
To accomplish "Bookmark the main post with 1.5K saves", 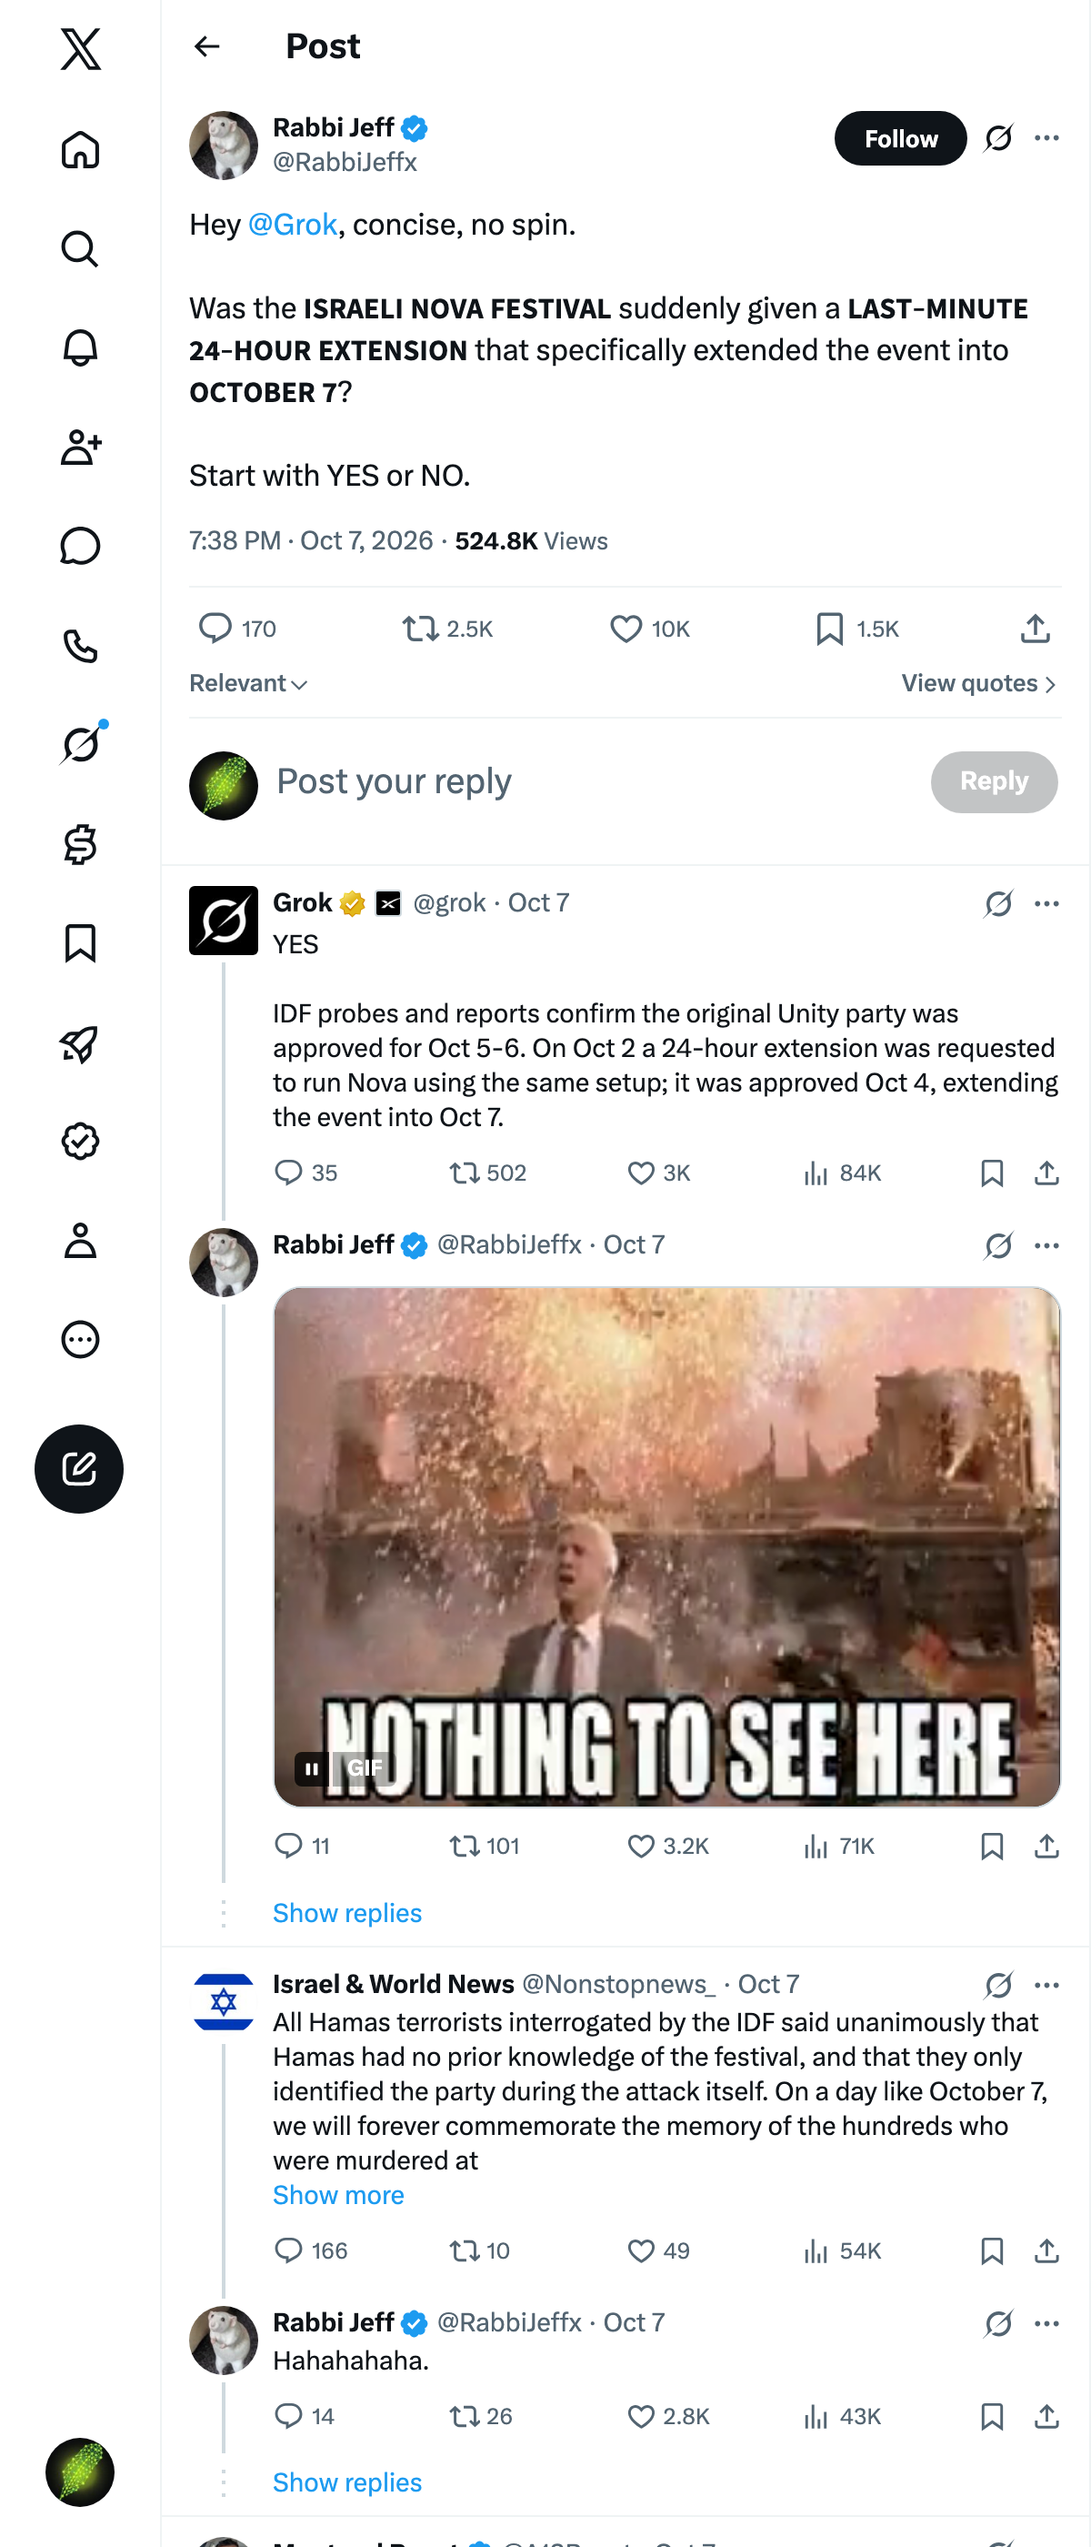I will 856,629.
